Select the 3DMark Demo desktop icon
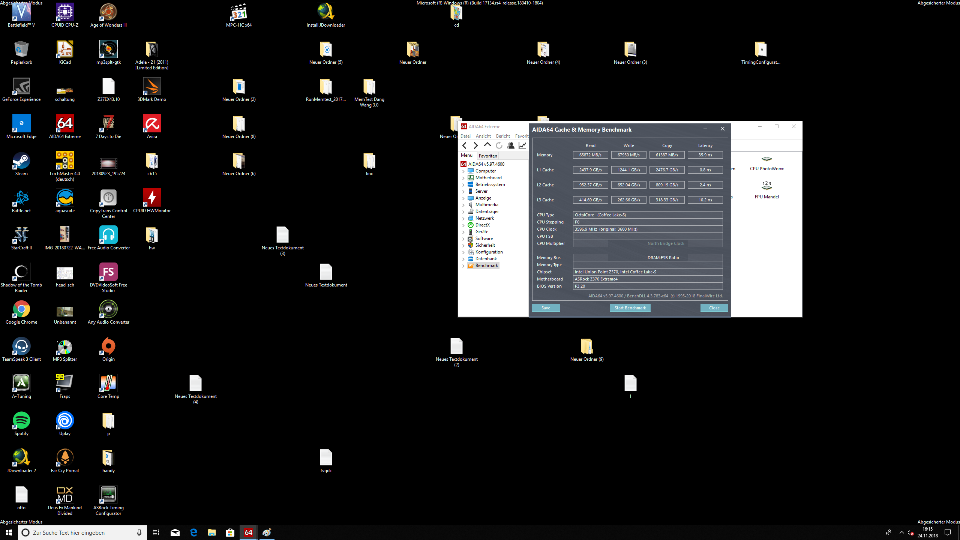 [152, 90]
